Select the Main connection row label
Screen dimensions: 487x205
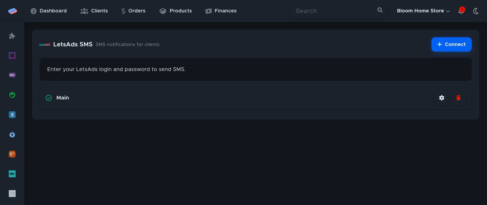click(x=63, y=98)
